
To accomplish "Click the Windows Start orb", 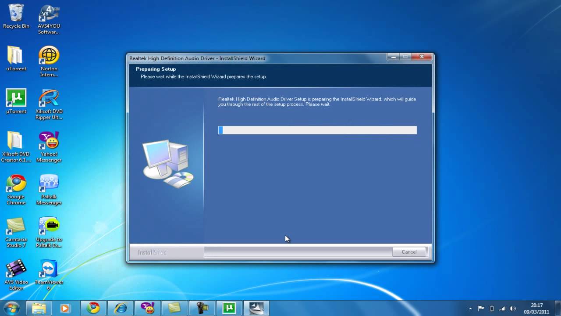I will coord(11,308).
